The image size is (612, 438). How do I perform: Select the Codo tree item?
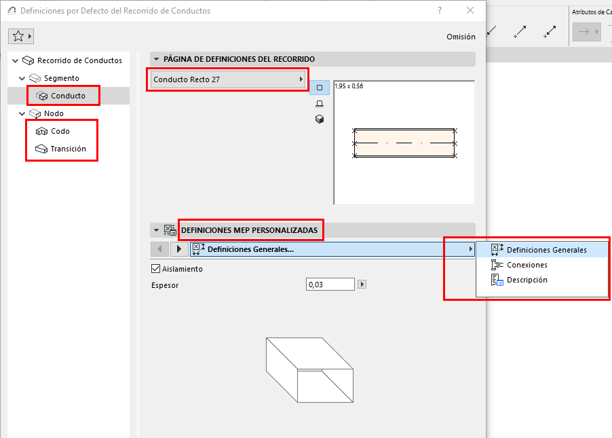tap(60, 131)
